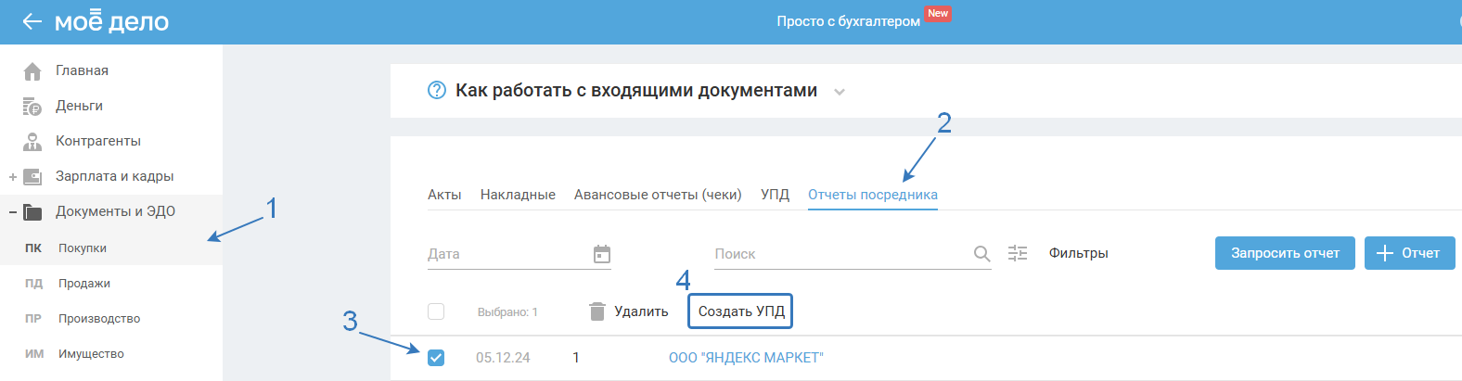Click the filters sliders icon

pos(1018,253)
